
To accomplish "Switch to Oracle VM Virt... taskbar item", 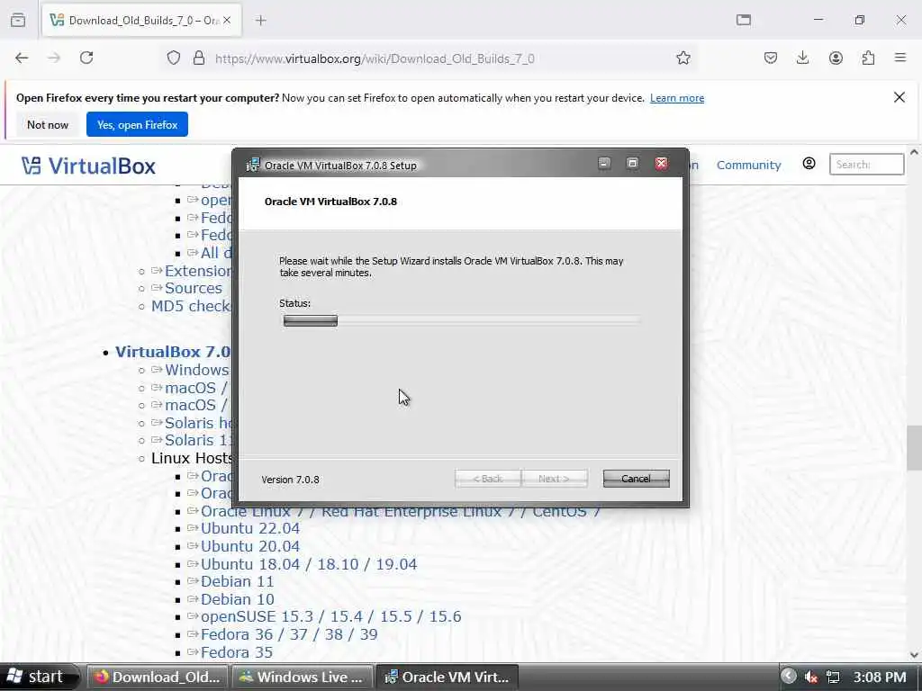I will pyautogui.click(x=447, y=677).
